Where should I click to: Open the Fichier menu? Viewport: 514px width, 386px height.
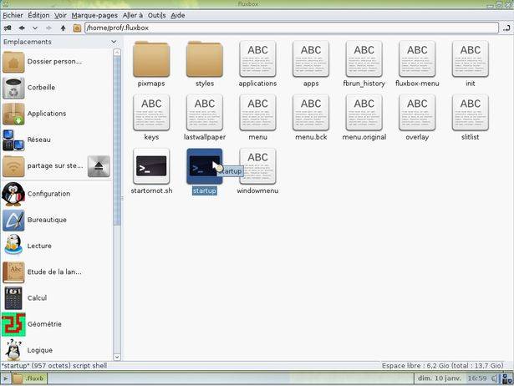(13, 15)
